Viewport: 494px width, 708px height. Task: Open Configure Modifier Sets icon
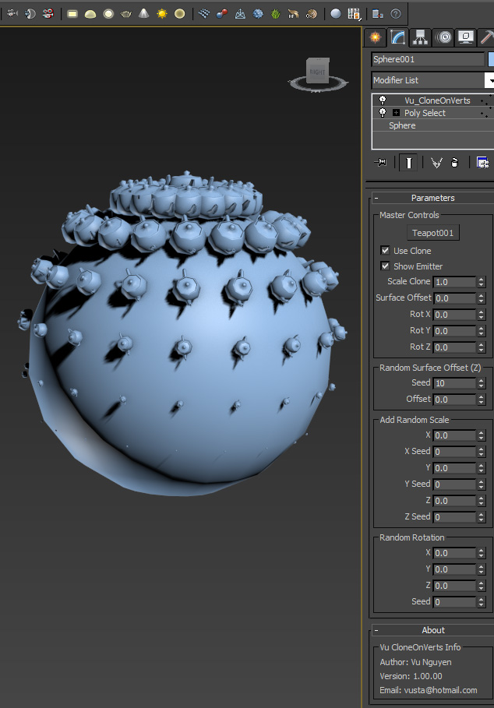pyautogui.click(x=482, y=162)
